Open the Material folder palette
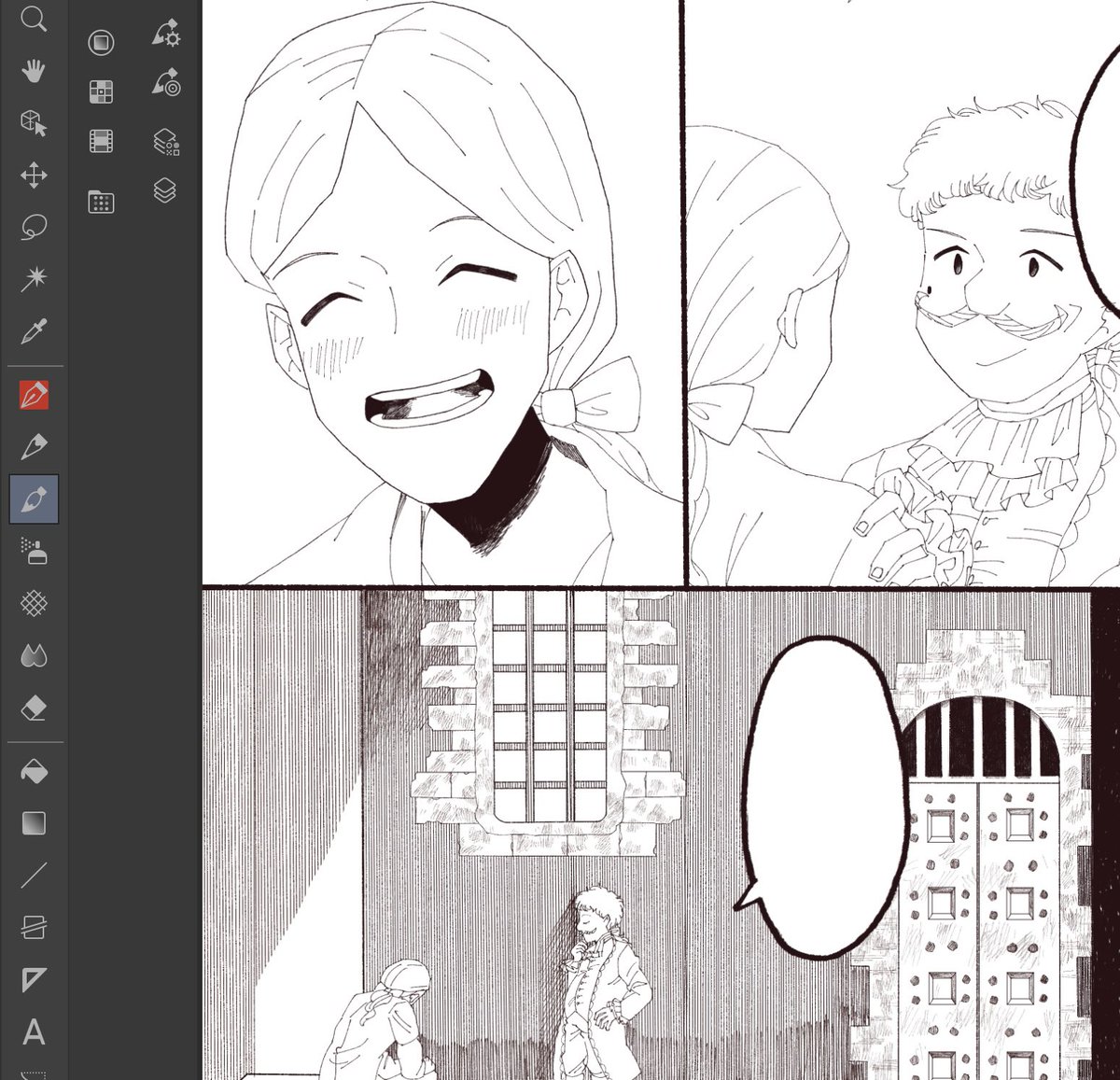This screenshot has width=1120, height=1080. tap(101, 201)
